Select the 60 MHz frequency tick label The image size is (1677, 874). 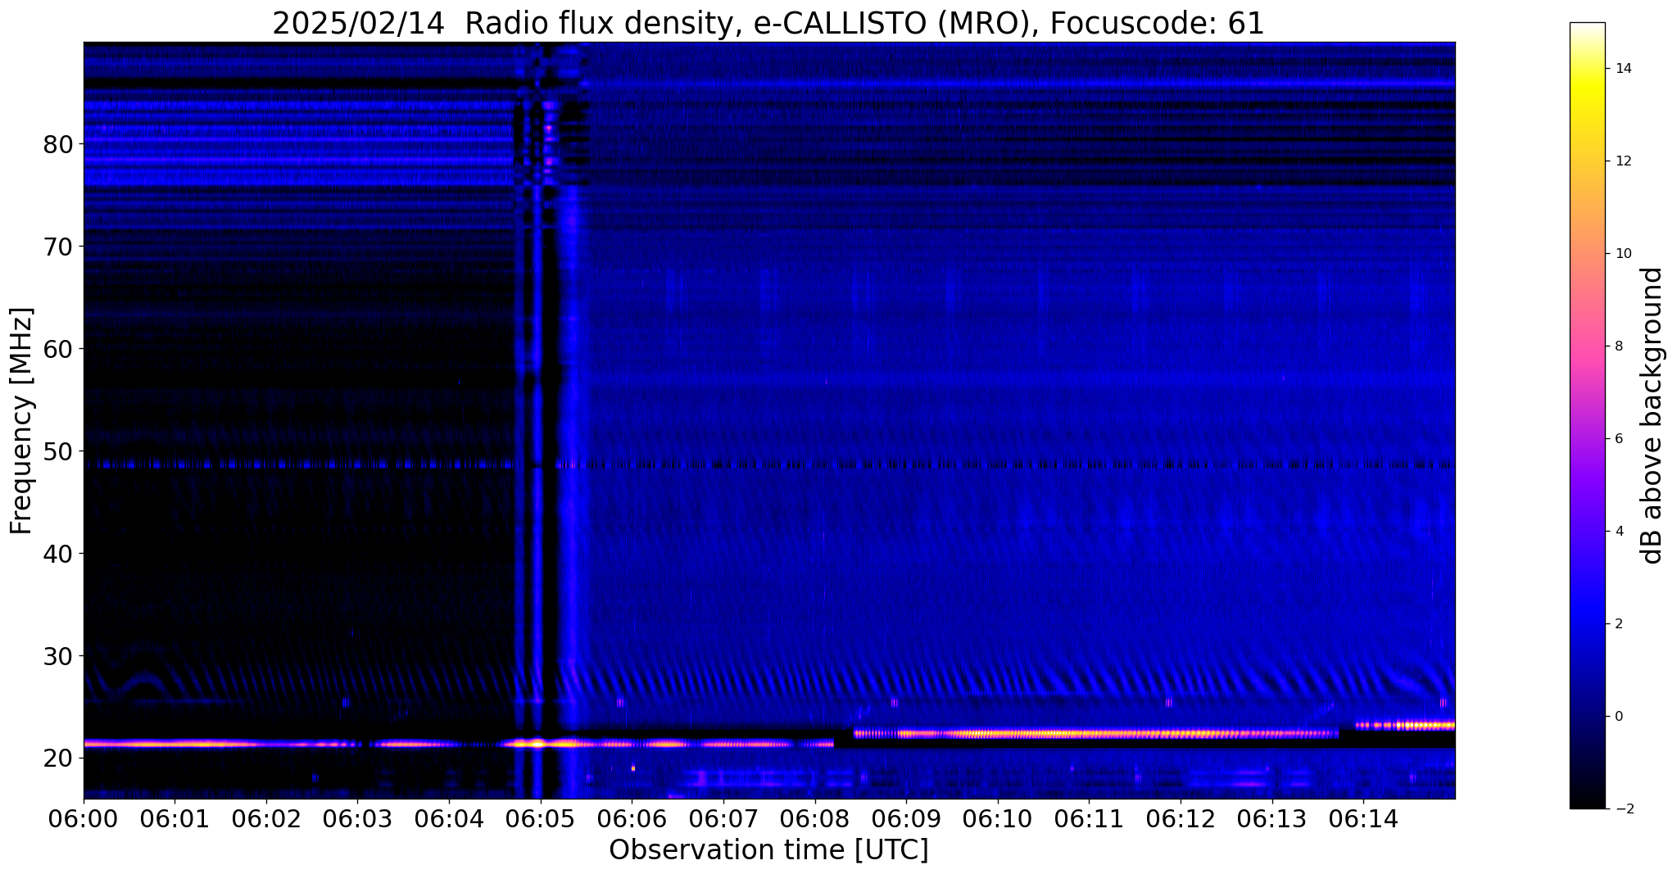pos(57,349)
